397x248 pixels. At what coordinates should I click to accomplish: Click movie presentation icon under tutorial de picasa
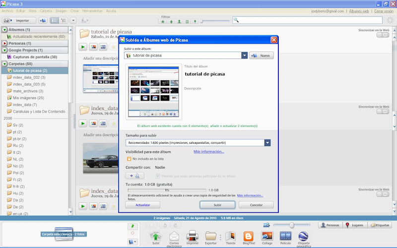click(103, 47)
